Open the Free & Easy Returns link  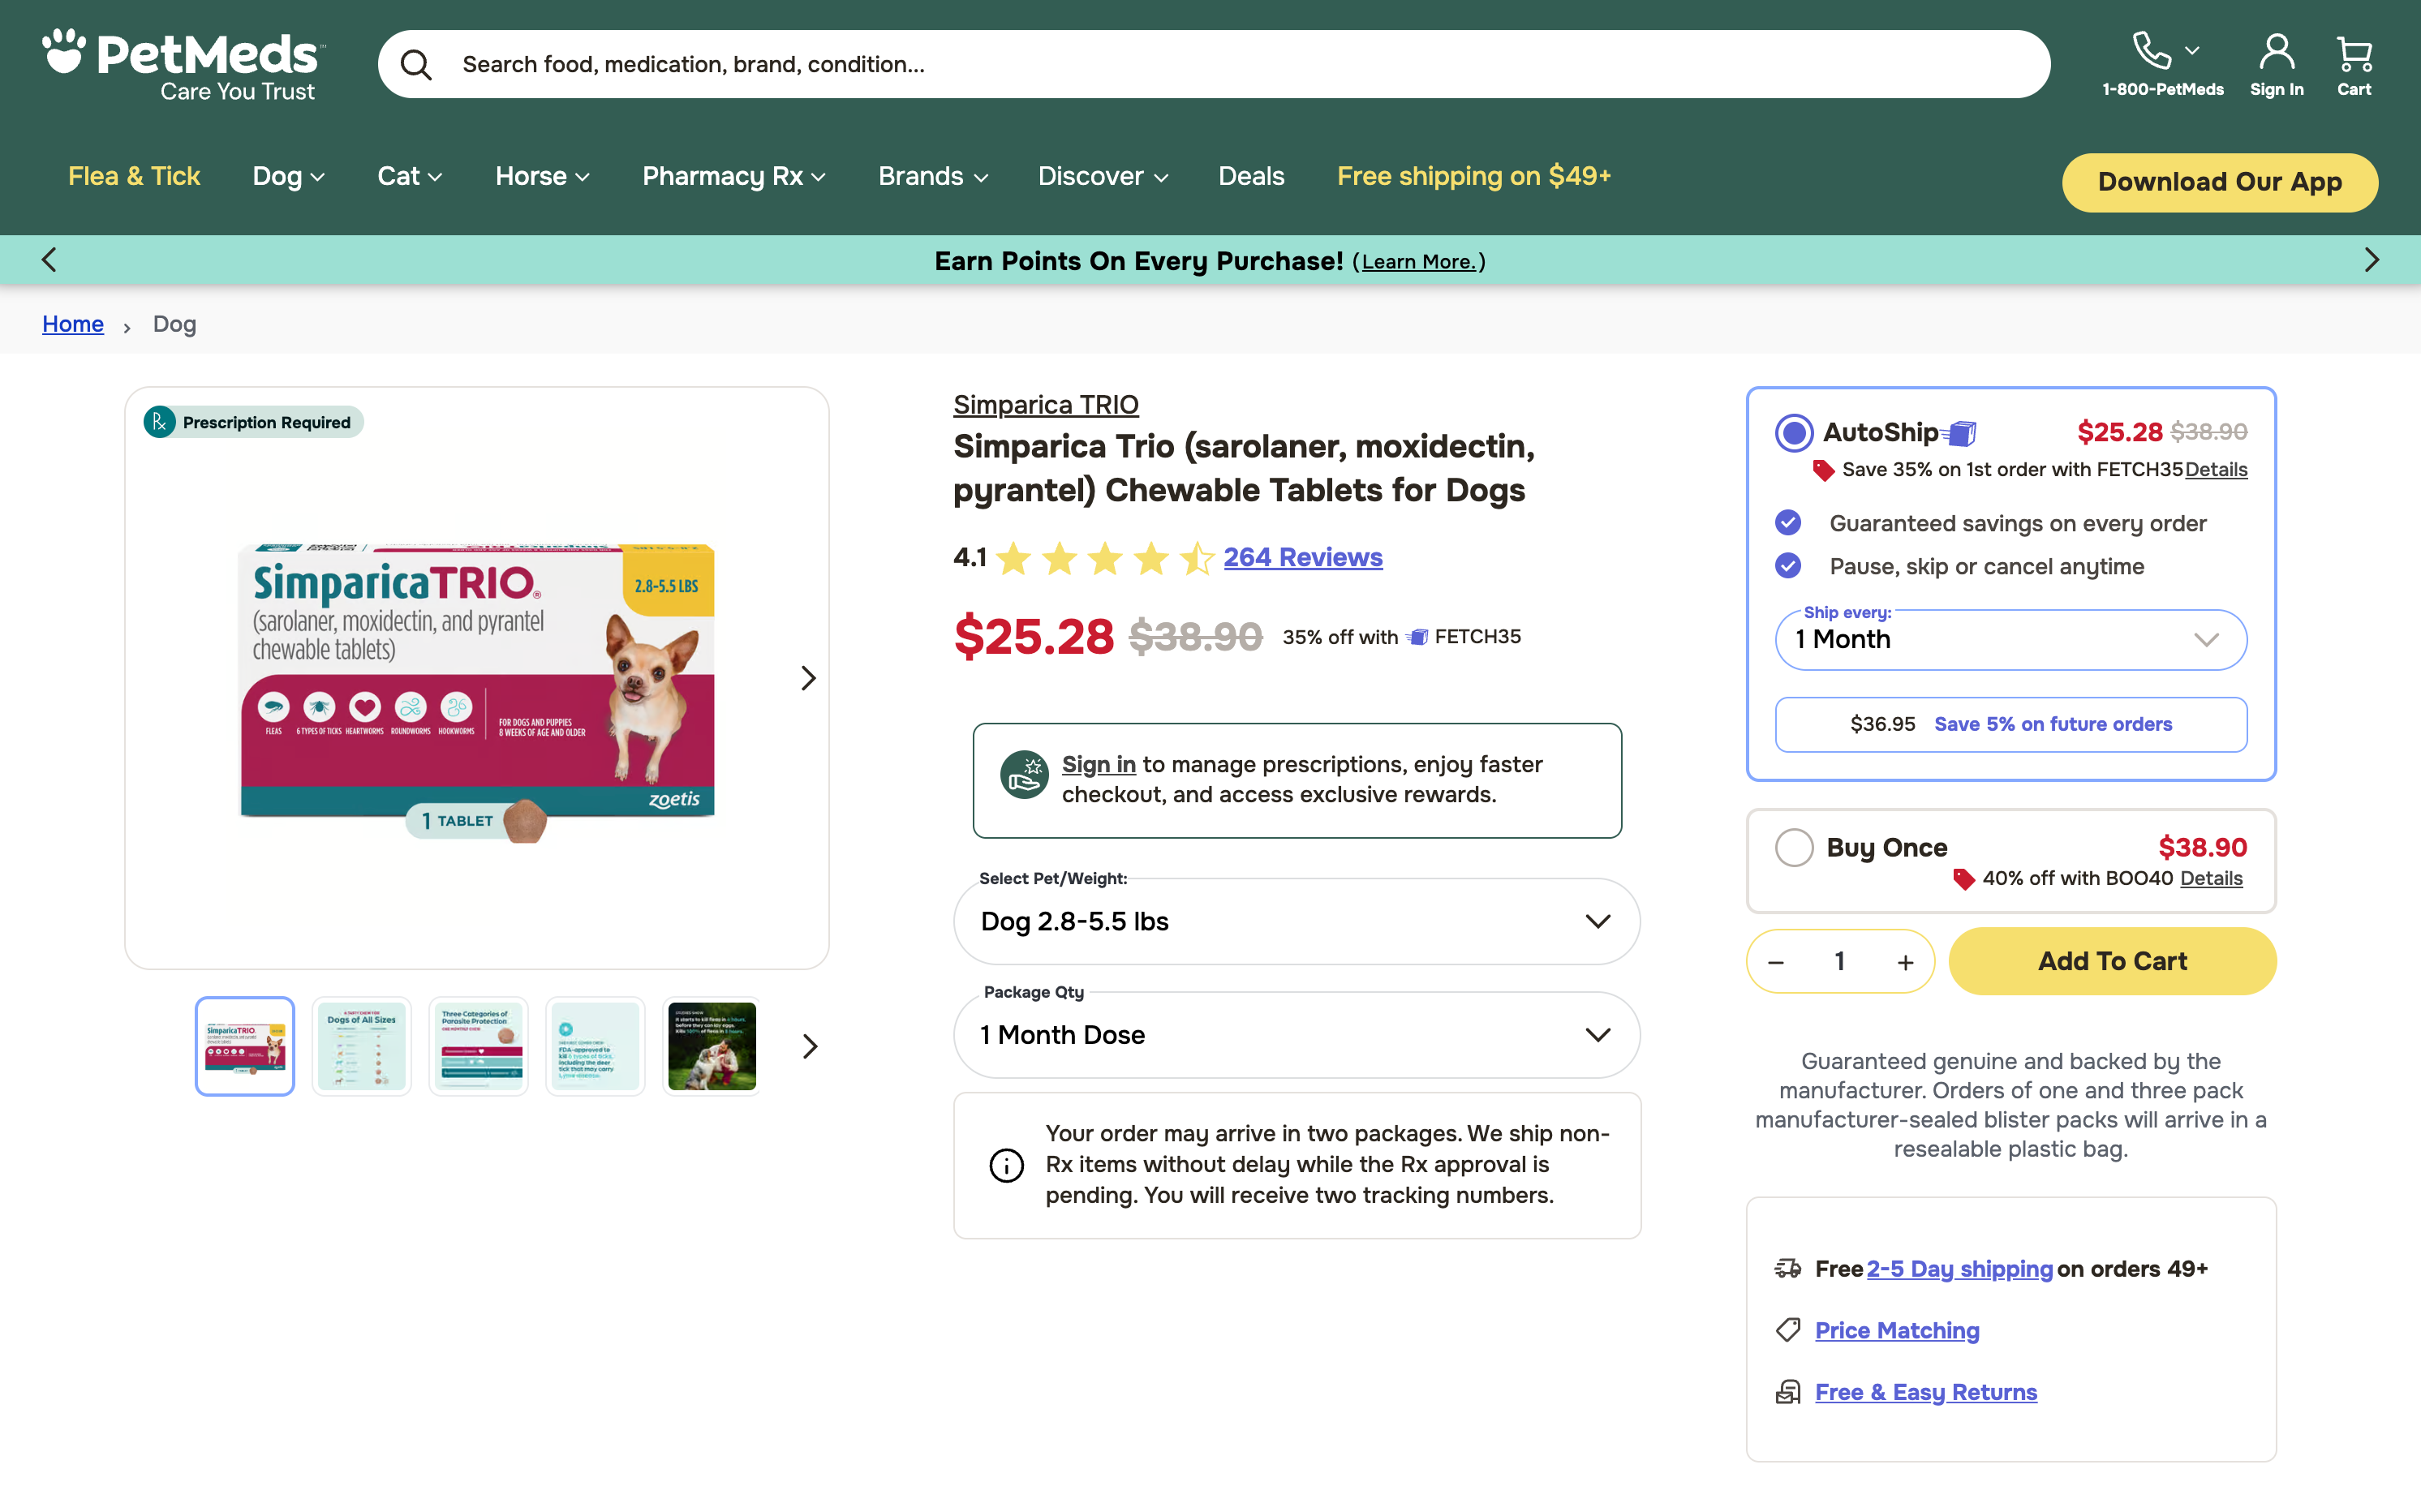[x=1926, y=1392]
